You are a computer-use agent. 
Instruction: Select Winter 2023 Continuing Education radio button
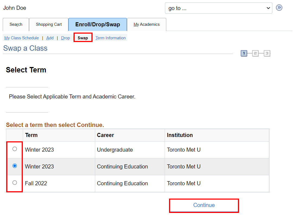click(15, 166)
